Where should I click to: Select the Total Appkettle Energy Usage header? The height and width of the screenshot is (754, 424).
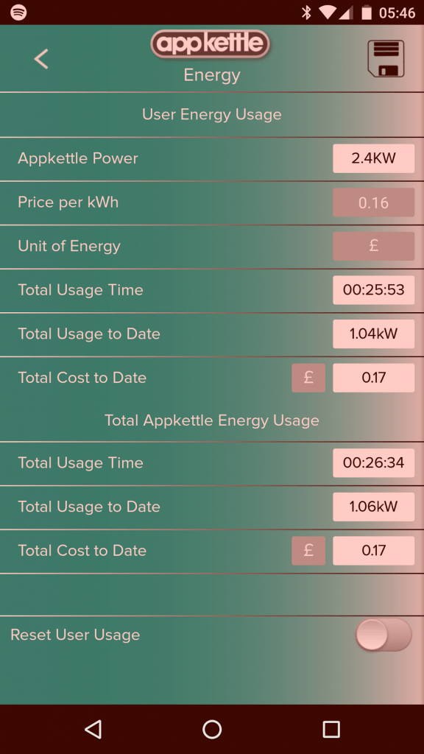(x=212, y=420)
